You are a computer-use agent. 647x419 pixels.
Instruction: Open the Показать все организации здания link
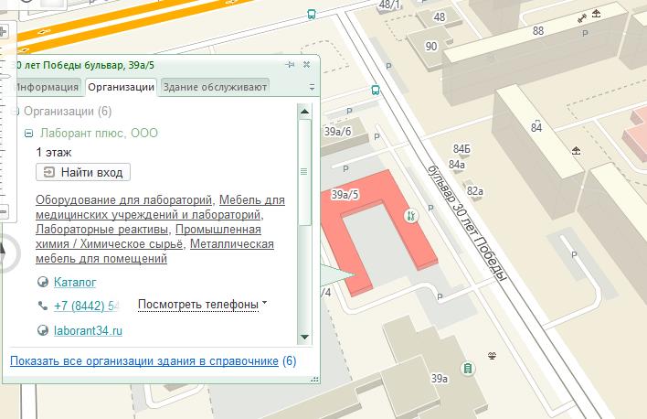(143, 361)
